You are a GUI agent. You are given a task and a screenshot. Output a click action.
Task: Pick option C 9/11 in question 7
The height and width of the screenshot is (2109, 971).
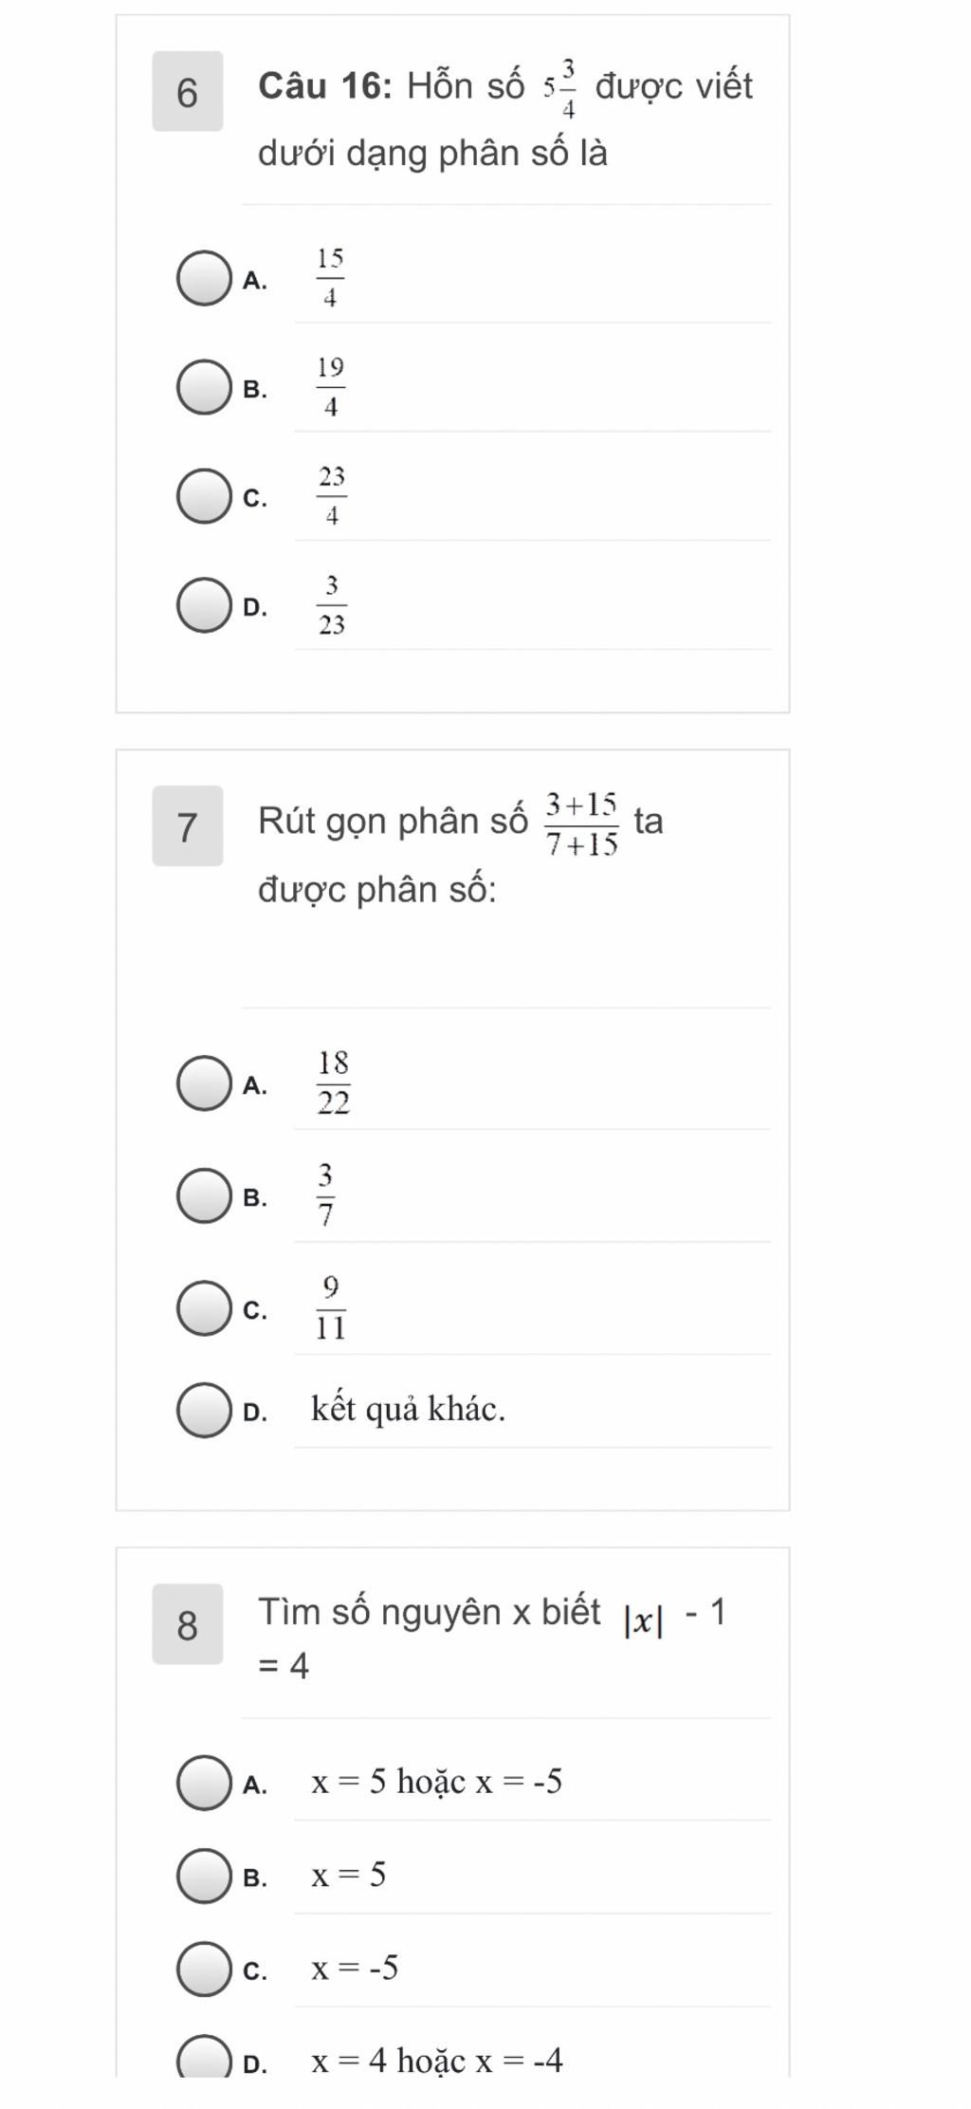pyautogui.click(x=204, y=1308)
